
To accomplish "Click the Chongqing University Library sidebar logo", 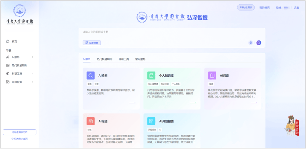I will pyautogui.click(x=19, y=14).
